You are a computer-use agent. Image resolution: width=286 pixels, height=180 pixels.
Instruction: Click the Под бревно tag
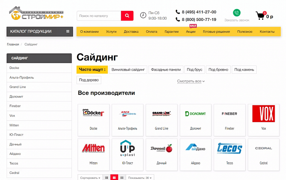(218, 70)
